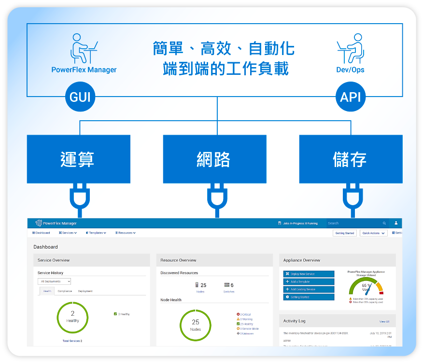Click the Jobs In-Progress status icon
Viewport: 423px width, 363px height.
tap(280, 223)
